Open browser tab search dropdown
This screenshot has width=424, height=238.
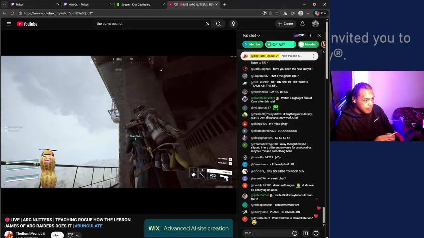pyautogui.click(x=4, y=4)
